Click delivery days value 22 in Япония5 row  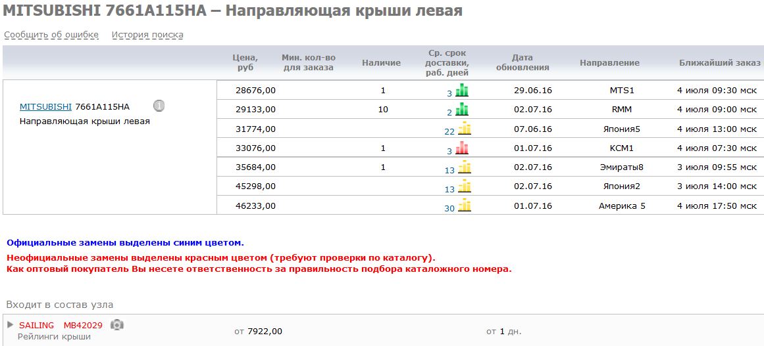449,132
